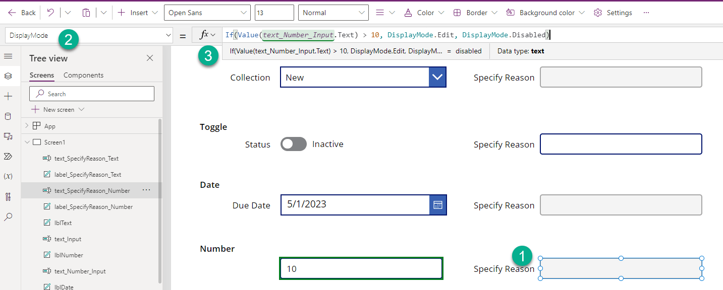Open the Power Automate panel icon
The image size is (723, 290).
point(8,157)
